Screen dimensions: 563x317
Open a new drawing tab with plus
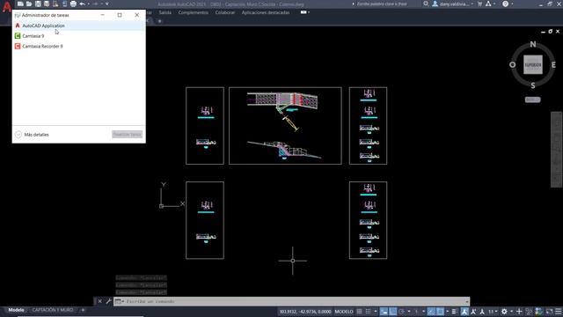pyautogui.click(x=160, y=21)
